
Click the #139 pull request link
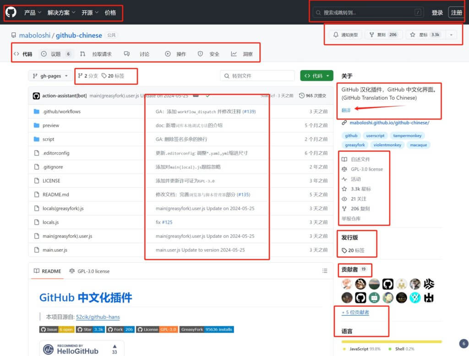coord(249,112)
